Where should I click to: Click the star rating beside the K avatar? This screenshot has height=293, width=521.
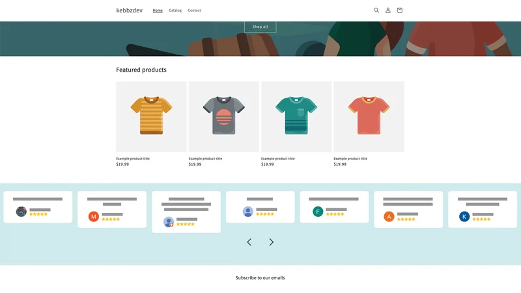tap(481, 219)
